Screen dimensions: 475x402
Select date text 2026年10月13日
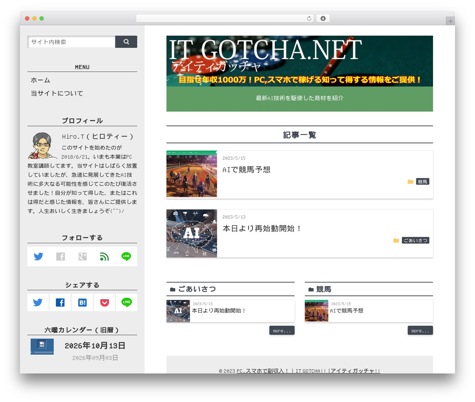[95, 346]
